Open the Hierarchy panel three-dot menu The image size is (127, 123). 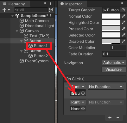point(50,4)
